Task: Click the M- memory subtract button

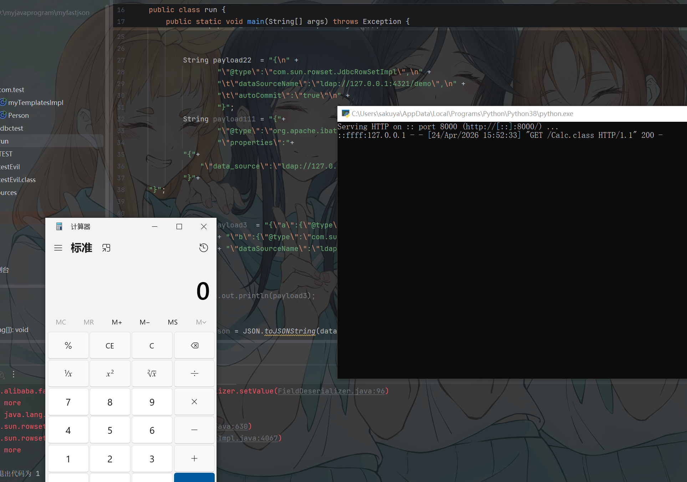Action: 144,322
